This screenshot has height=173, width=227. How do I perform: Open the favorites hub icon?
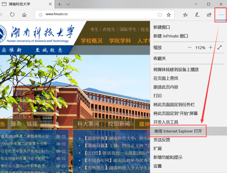point(185,15)
